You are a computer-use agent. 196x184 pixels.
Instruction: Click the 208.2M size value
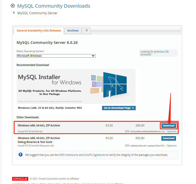tap(140, 125)
